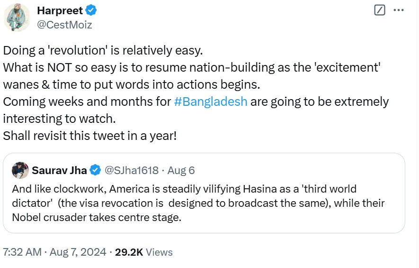Image resolution: width=419 pixels, height=268 pixels.
Task: Click Harpreet's profile avatar
Action: (x=18, y=18)
